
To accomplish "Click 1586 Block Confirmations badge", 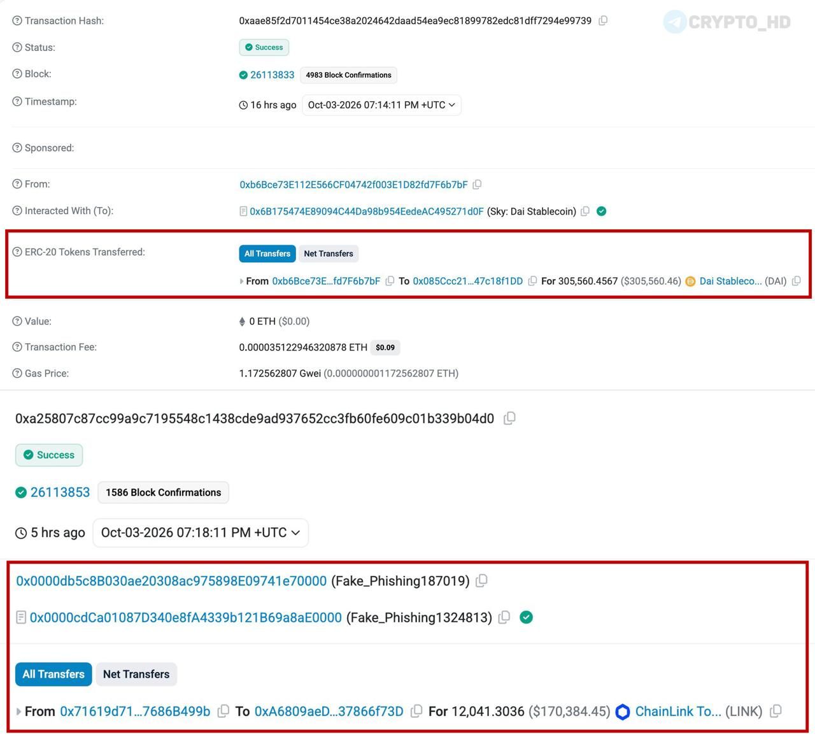I will (164, 492).
